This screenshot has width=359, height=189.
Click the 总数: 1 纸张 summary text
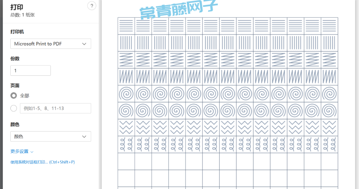click(23, 15)
